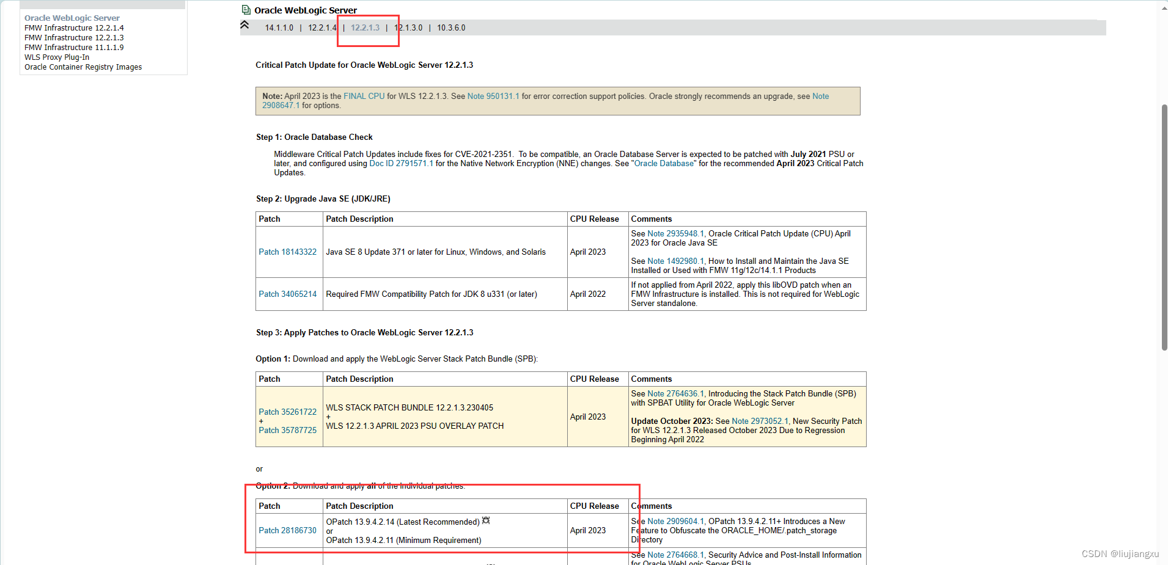1168x565 pixels.
Task: Open the Note 950131.1 link
Action: (x=493, y=97)
